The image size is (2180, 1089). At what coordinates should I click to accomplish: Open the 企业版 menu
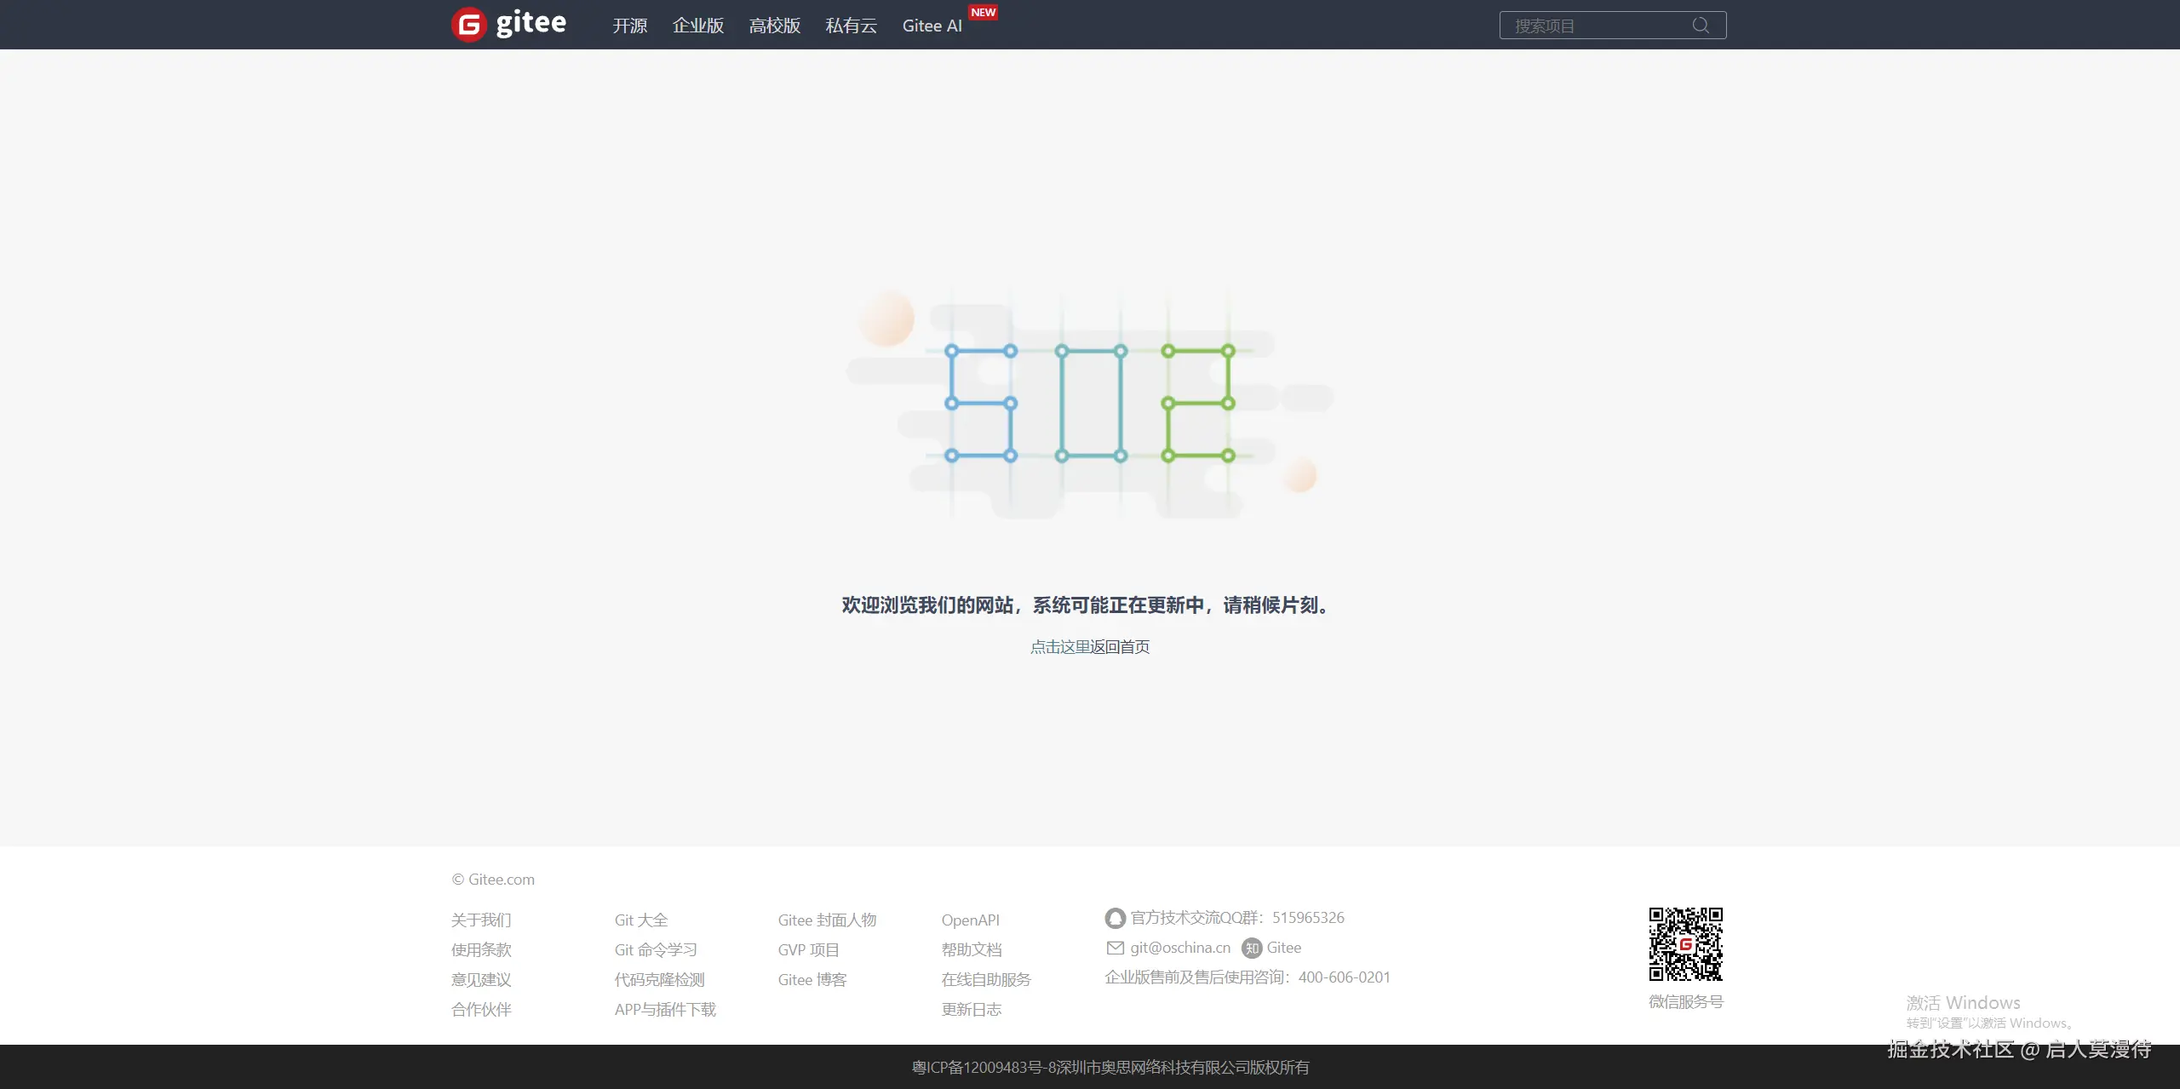click(698, 26)
